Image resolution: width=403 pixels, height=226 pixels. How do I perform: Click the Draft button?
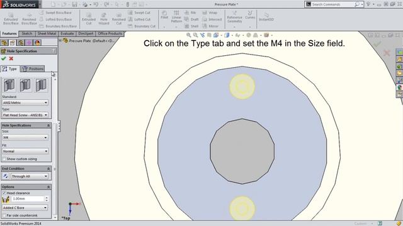[x=191, y=19]
